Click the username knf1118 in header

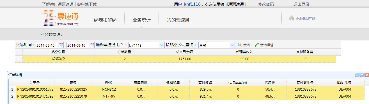click(192, 4)
